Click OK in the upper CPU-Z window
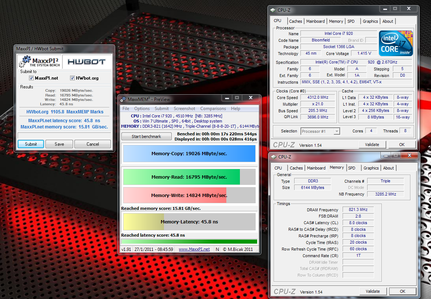 tap(402, 145)
